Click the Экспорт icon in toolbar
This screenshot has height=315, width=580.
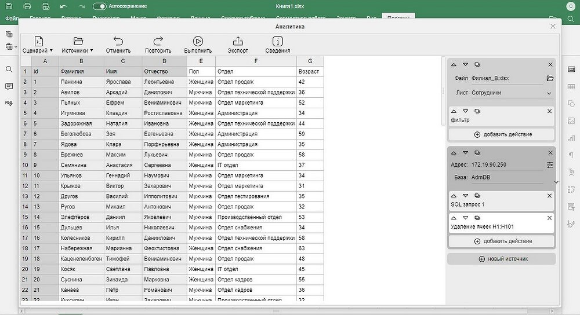(237, 41)
